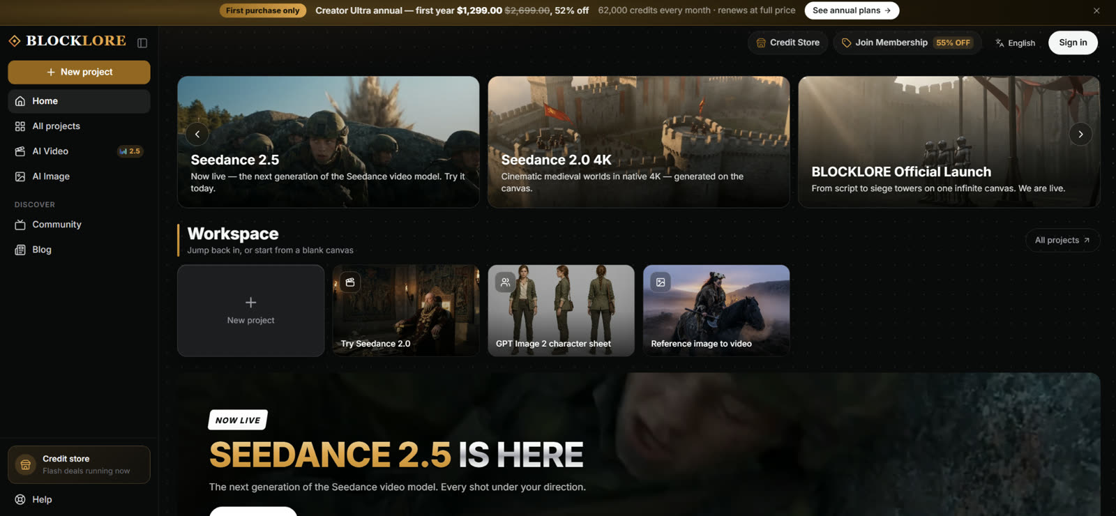Click the All projects link in Workspace
Image resolution: width=1116 pixels, height=516 pixels.
[x=1062, y=240]
